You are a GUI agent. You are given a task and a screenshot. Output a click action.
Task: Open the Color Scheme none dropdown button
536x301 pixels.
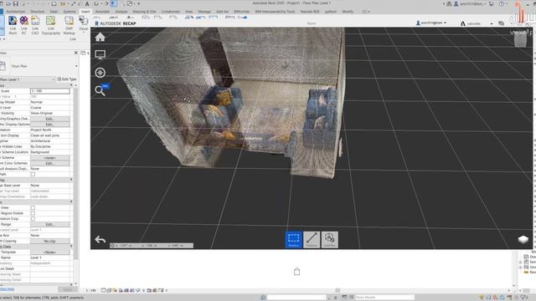tap(50, 158)
